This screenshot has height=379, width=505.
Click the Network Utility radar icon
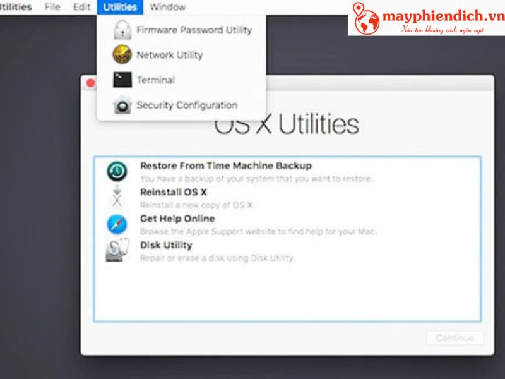122,54
